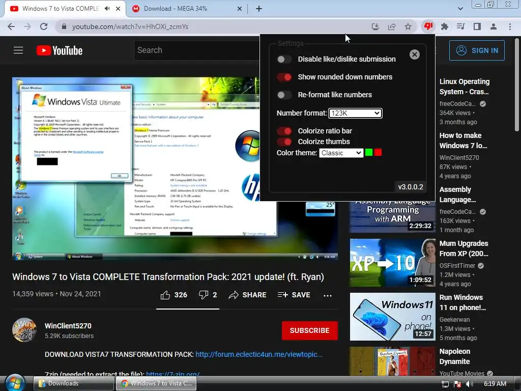Image resolution: width=521 pixels, height=391 pixels.
Task: Open the media control icon in toolbar
Action: click(x=460, y=26)
